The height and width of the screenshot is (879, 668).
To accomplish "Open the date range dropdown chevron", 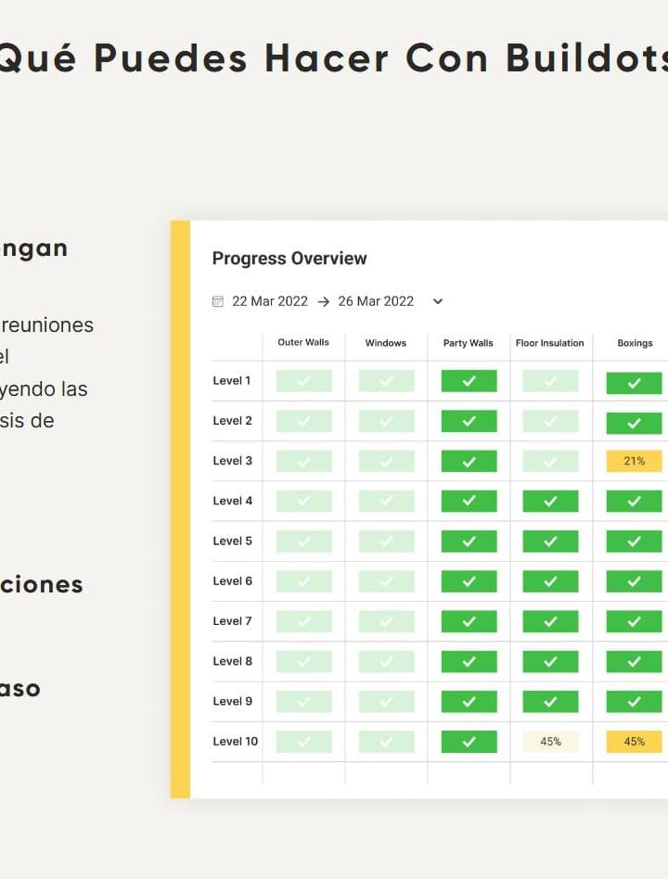I will [438, 301].
